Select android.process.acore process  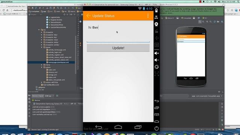43,107
